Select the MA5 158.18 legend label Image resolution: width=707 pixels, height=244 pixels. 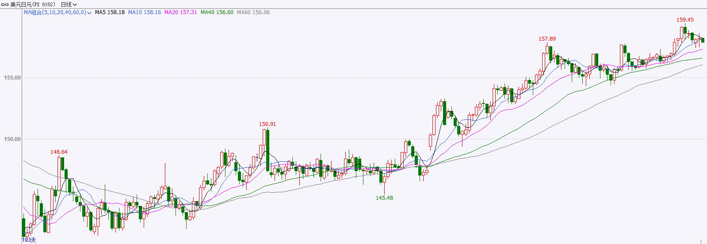click(110, 12)
